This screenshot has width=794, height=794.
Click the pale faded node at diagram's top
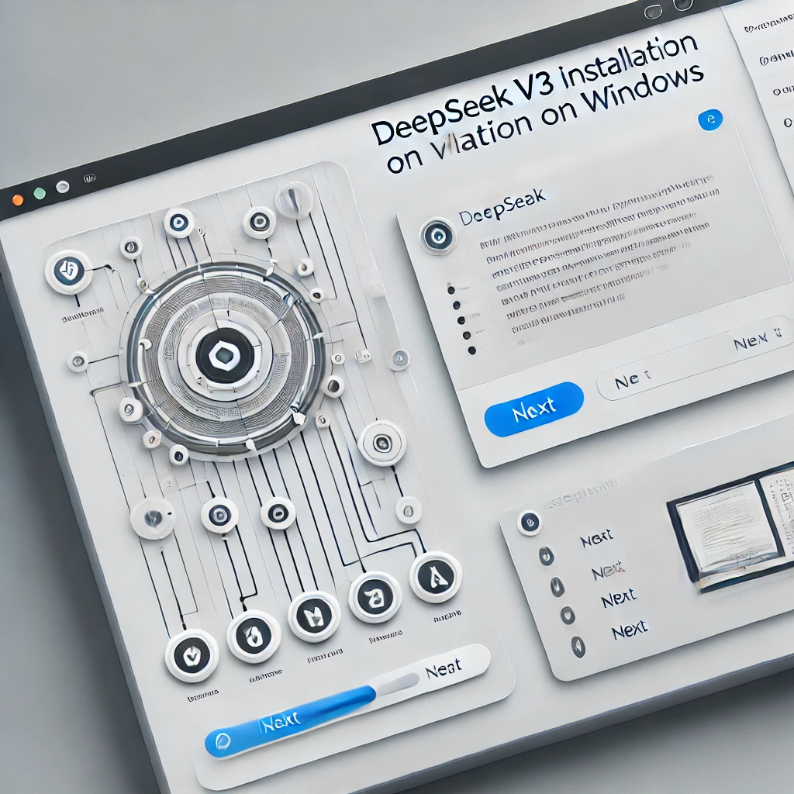point(294,199)
